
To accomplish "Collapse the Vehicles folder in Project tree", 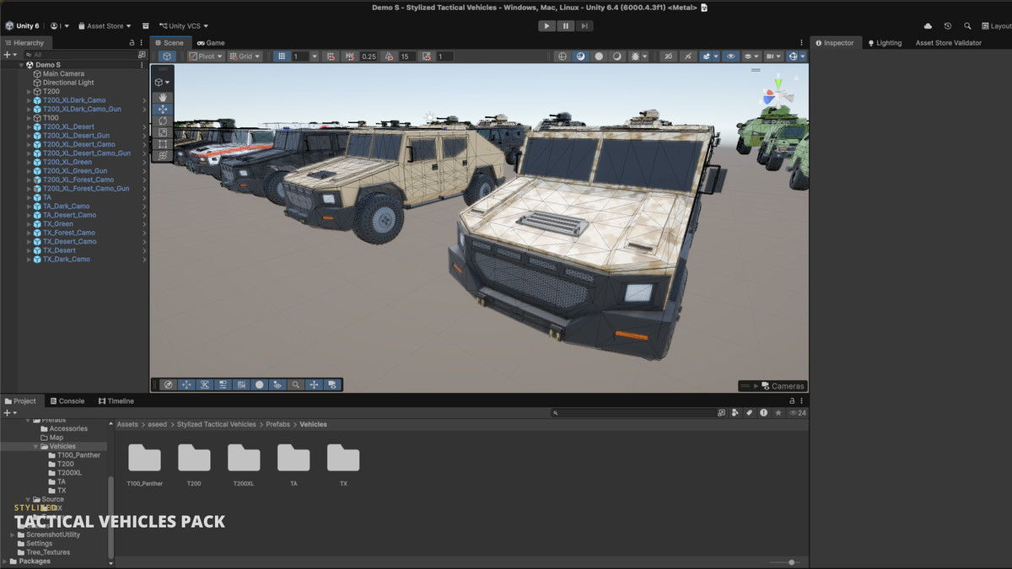I will pyautogui.click(x=35, y=447).
